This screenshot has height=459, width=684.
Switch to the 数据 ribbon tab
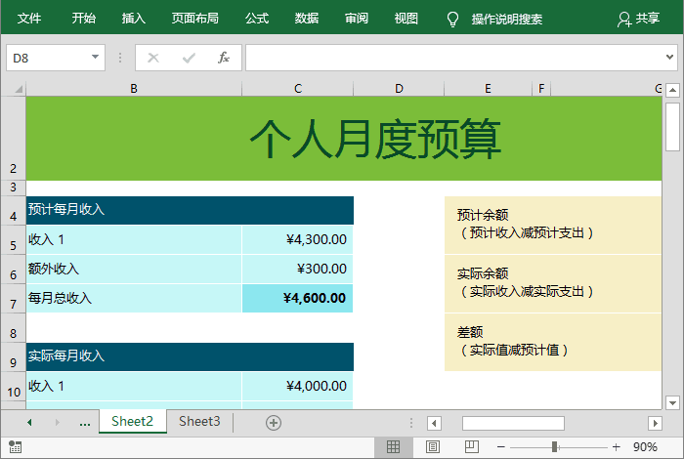306,19
